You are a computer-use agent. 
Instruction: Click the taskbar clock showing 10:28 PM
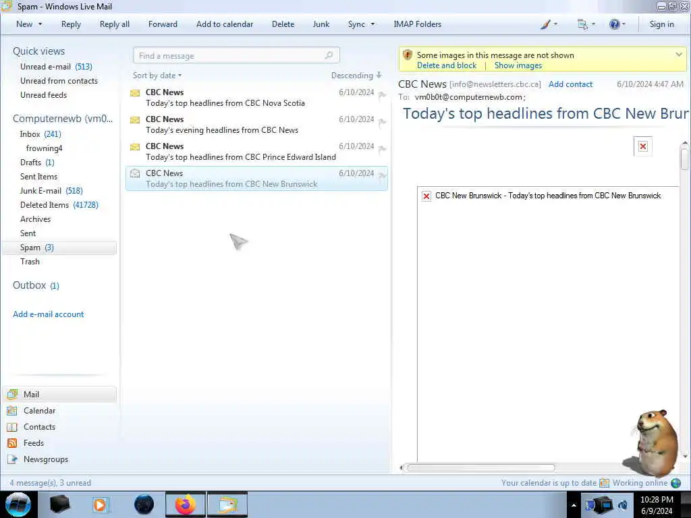(x=657, y=505)
